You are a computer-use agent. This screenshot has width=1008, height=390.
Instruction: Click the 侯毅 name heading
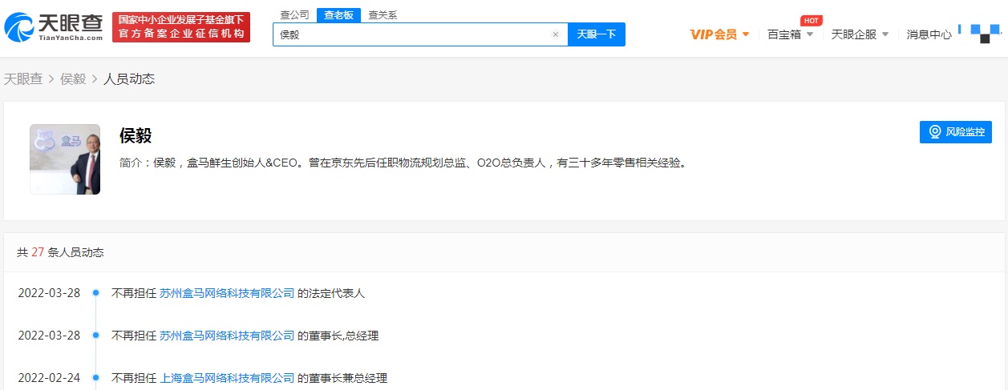tap(136, 135)
